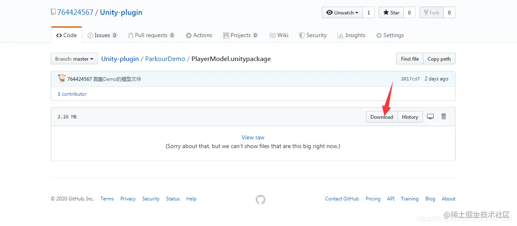Go to the Projects tab
The height and width of the screenshot is (226, 517).
pyautogui.click(x=241, y=35)
